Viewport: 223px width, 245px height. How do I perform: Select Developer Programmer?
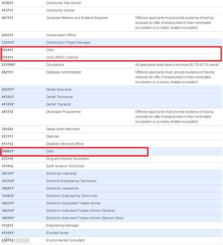pos(63,112)
